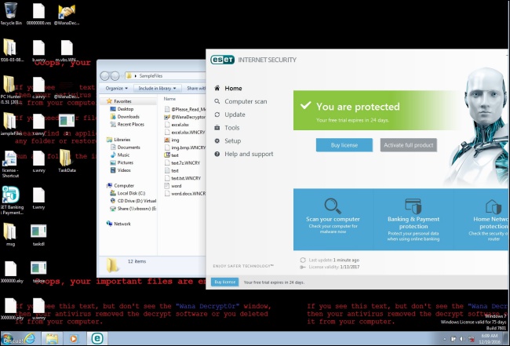
Task: Select Recycle Bin desktop icon
Action: [11, 13]
